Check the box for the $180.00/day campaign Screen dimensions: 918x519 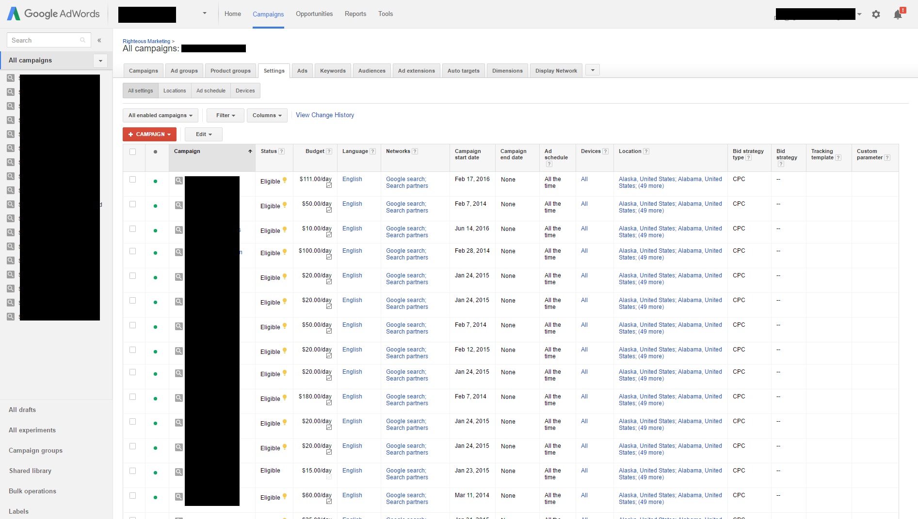pyautogui.click(x=132, y=397)
